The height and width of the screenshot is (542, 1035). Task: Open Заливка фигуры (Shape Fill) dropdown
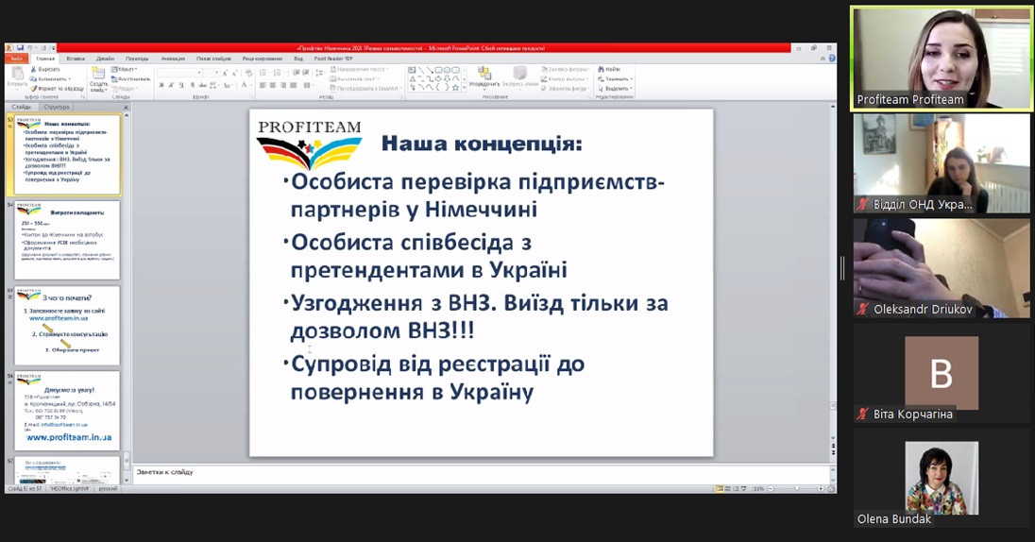565,69
